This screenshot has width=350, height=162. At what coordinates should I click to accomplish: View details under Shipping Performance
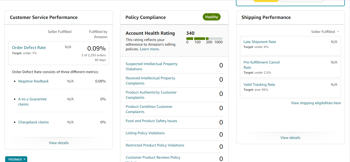pos(290,138)
